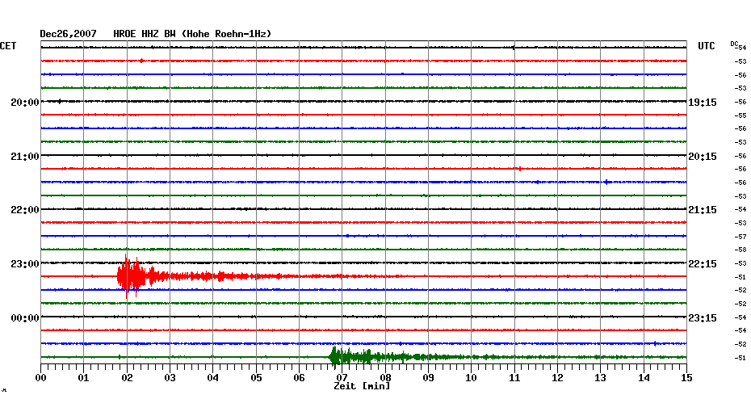Select the 21:00 CET time label
This screenshot has height=399, width=751.
tap(25, 156)
